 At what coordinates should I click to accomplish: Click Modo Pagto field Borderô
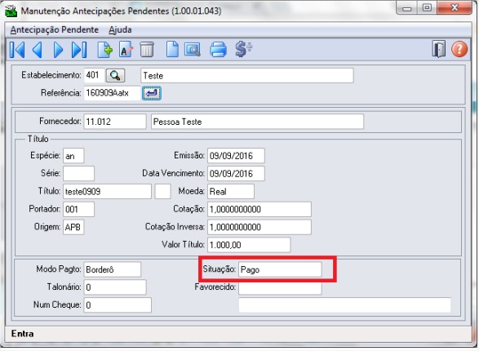(113, 269)
